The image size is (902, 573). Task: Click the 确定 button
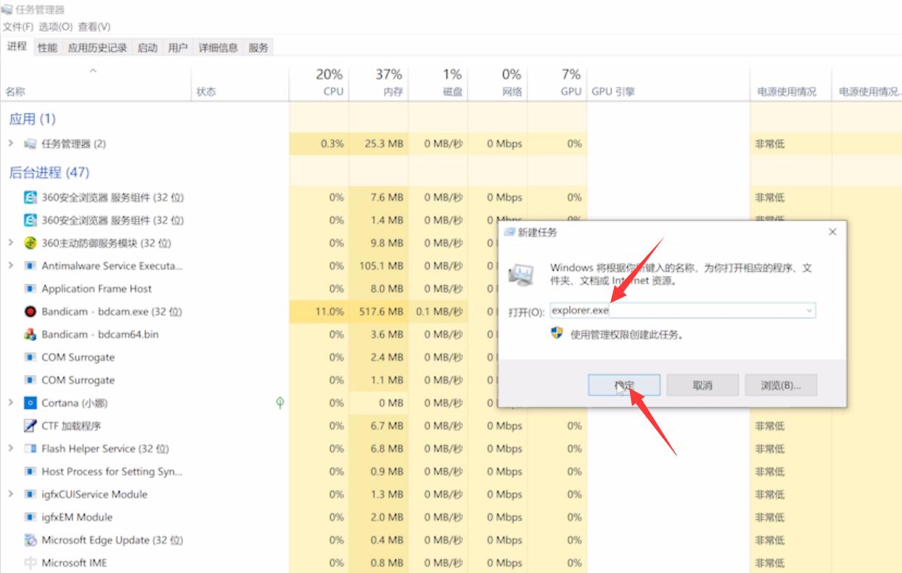coord(623,385)
